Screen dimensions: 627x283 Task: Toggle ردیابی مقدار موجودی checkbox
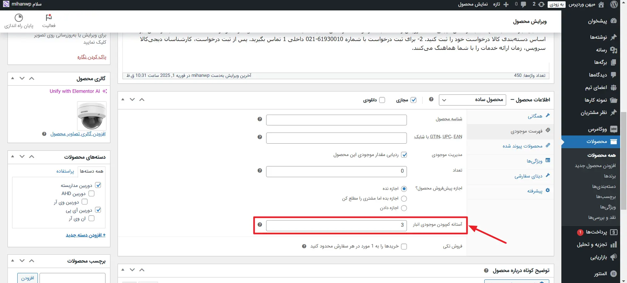tap(404, 155)
